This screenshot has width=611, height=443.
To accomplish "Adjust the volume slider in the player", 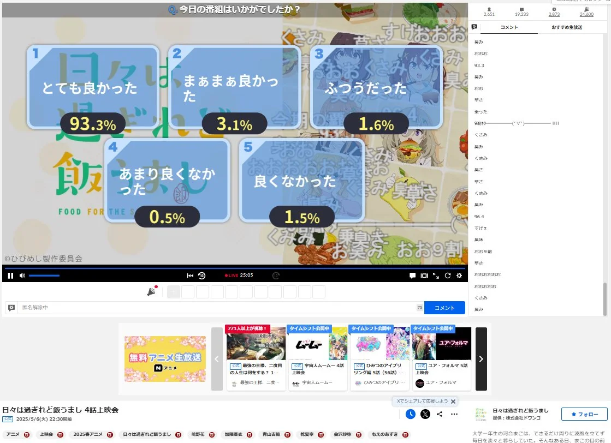I will tap(44, 276).
